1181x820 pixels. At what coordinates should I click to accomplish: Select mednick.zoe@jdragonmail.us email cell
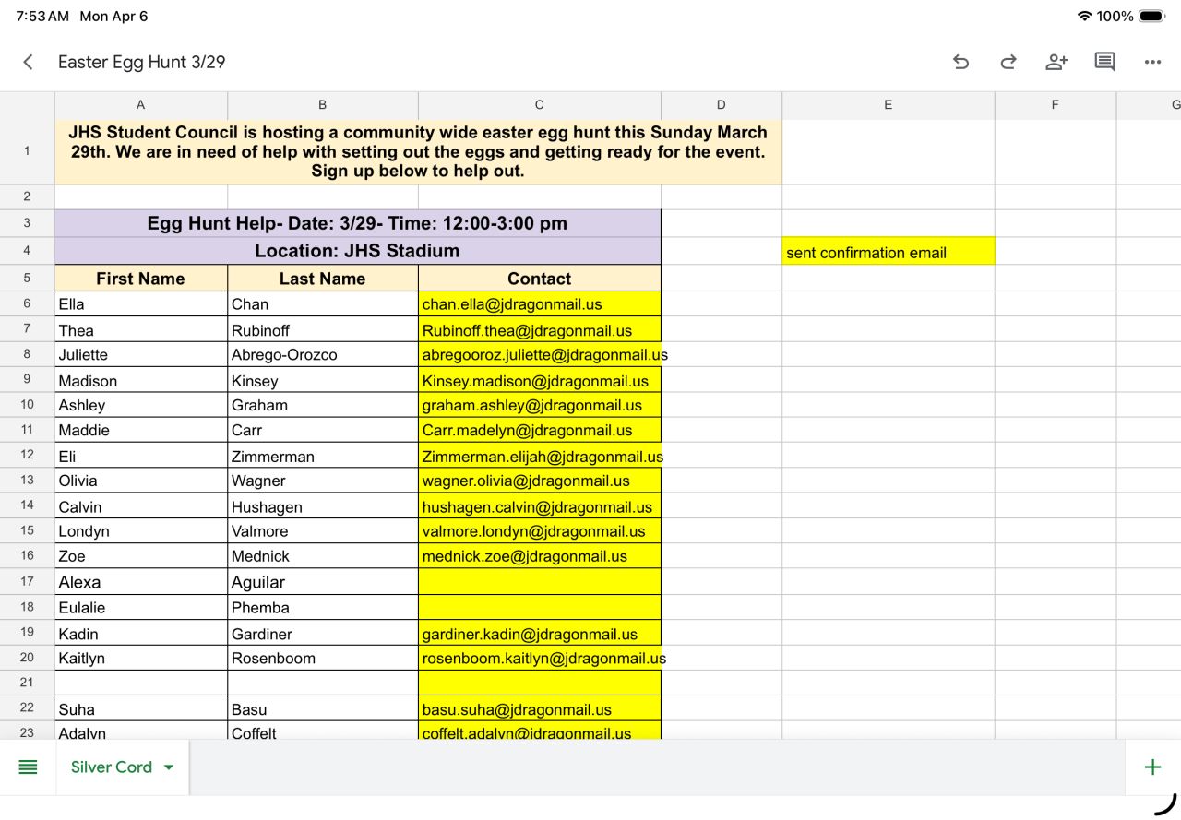[540, 556]
